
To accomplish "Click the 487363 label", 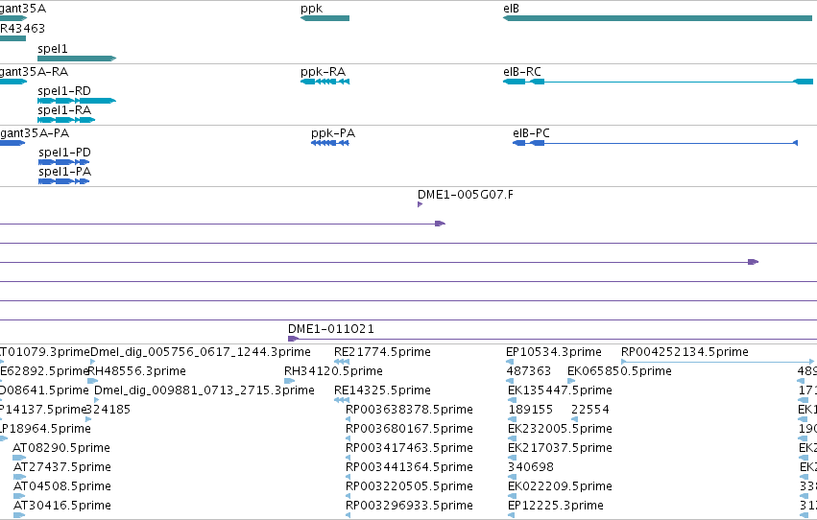I will pos(529,370).
